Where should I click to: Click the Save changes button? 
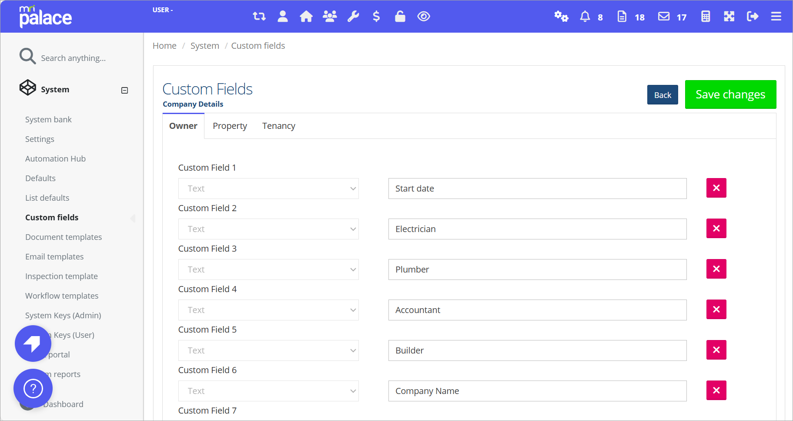coord(730,94)
